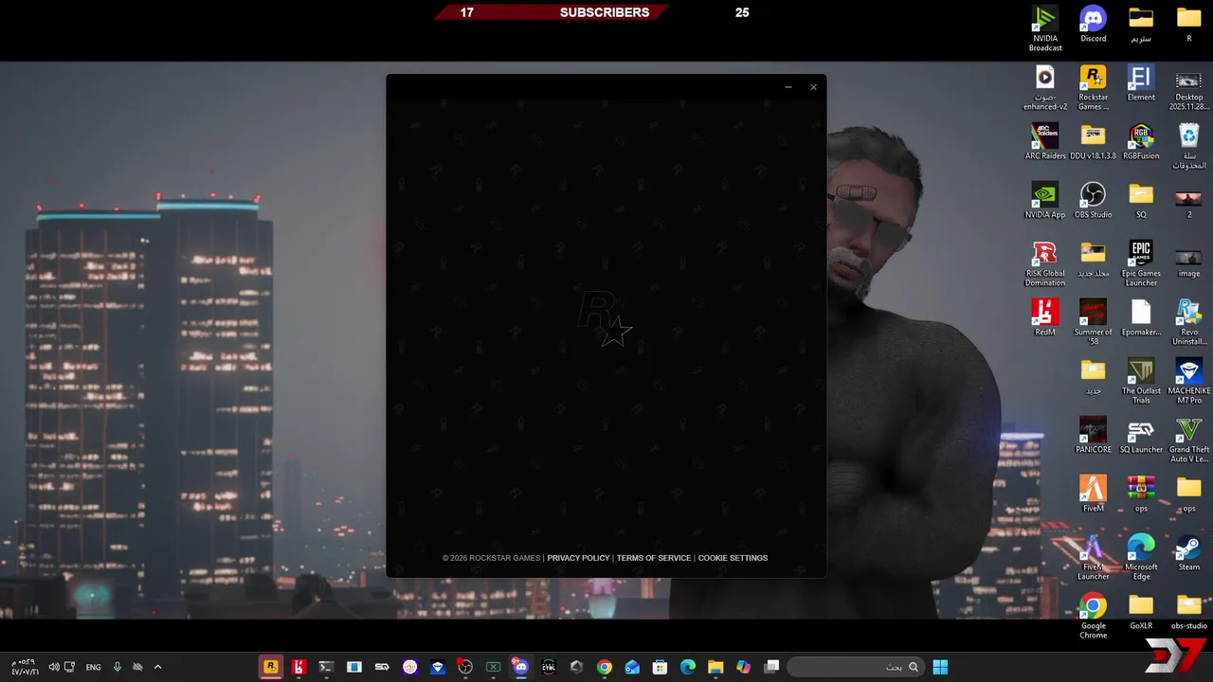1213x682 pixels.
Task: Switch the ENG input language indicator
Action: (x=93, y=667)
